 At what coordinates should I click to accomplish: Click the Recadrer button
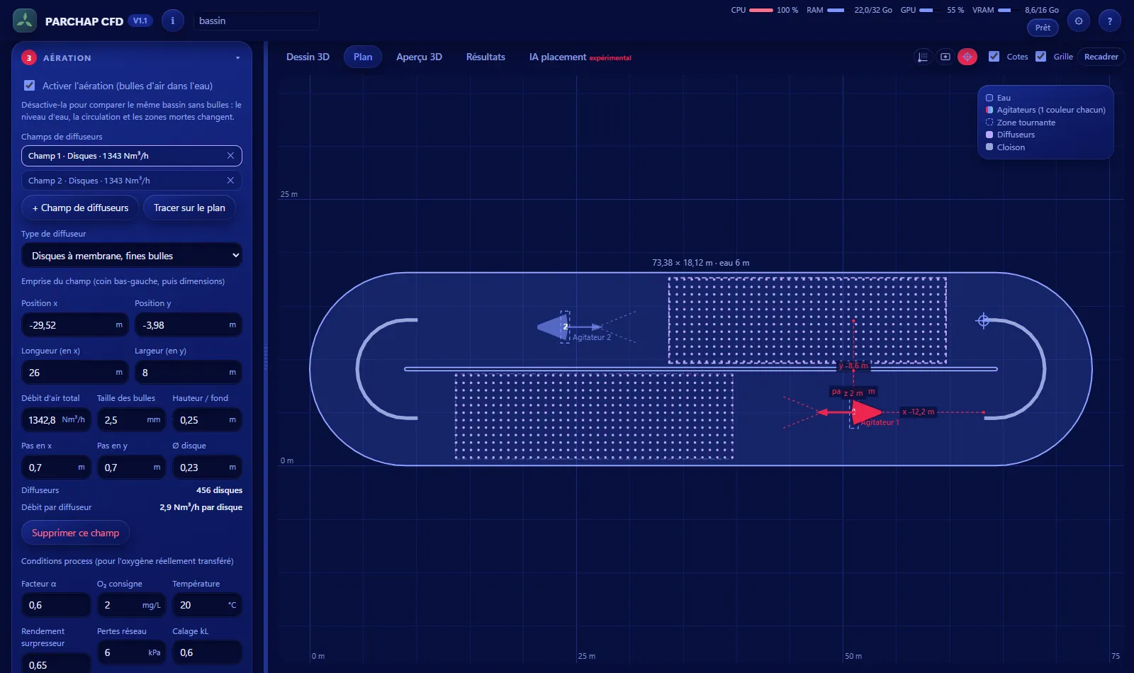coord(1101,57)
